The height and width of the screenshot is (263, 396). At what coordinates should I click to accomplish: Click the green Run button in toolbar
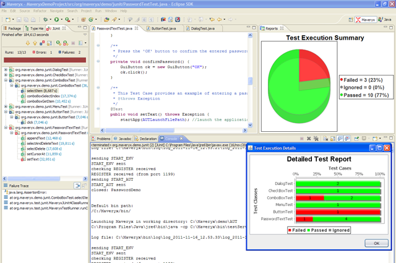pyautogui.click(x=56, y=19)
